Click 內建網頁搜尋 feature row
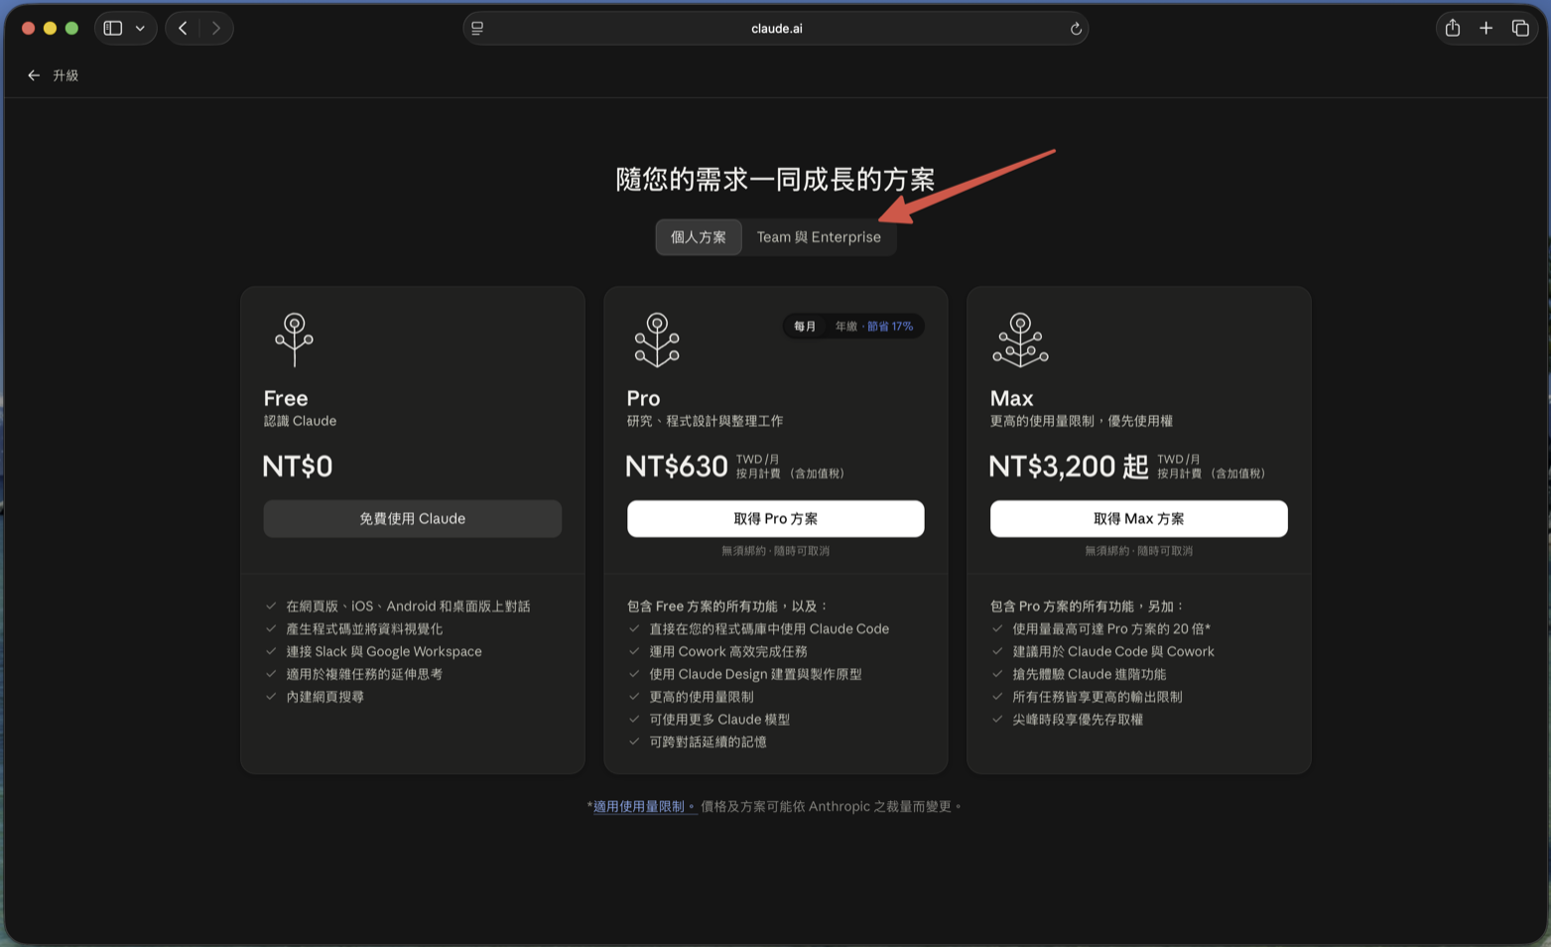1551x947 pixels. (324, 697)
